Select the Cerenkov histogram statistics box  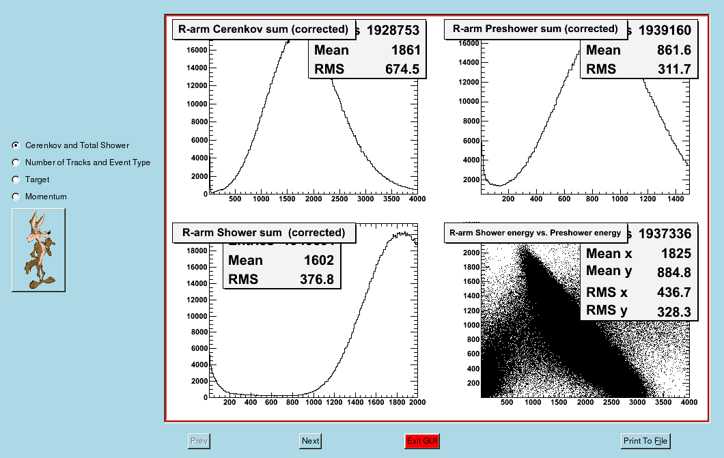tap(367, 49)
